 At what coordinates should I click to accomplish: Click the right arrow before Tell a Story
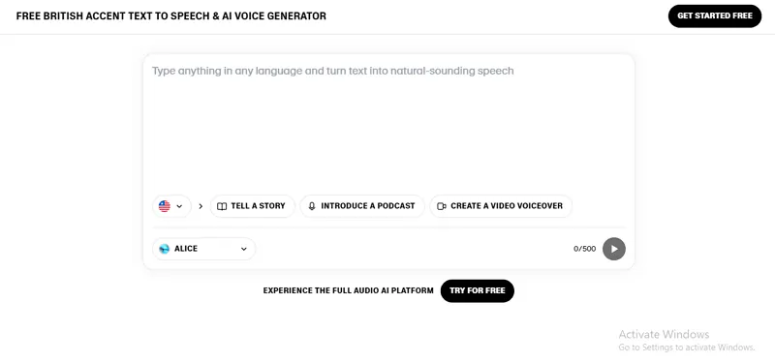click(201, 206)
